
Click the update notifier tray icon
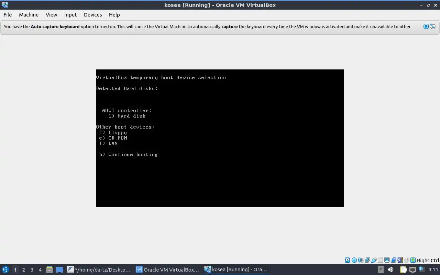tap(422, 269)
